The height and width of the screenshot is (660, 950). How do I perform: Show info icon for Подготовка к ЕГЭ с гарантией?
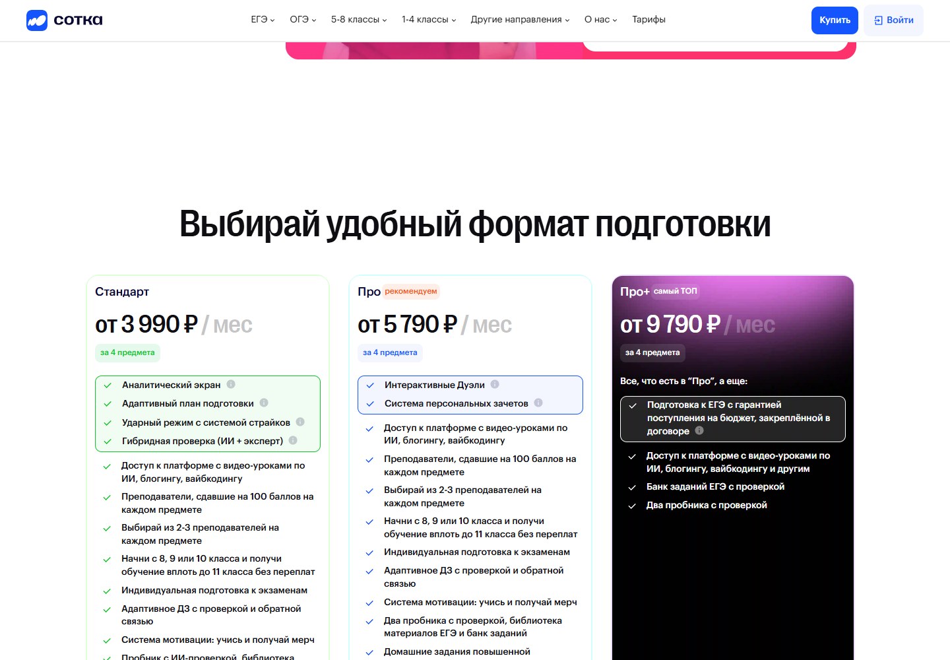coord(699,430)
